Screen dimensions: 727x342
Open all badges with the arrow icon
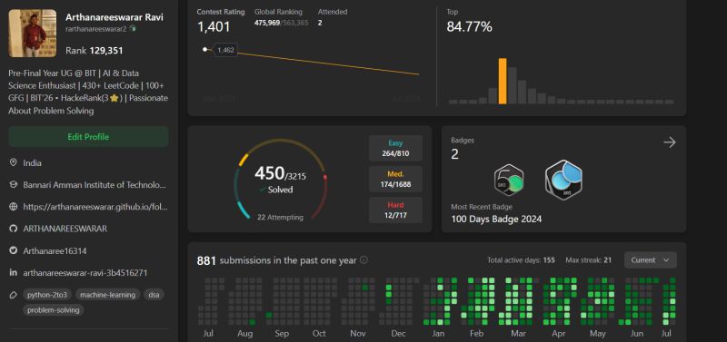[x=670, y=142]
